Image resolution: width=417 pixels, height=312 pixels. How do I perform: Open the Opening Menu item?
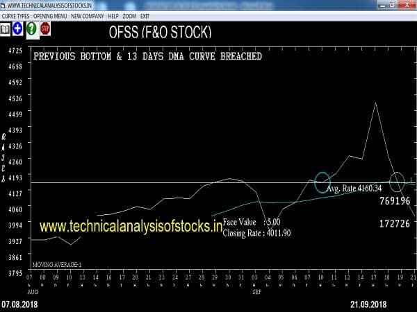tap(51, 15)
